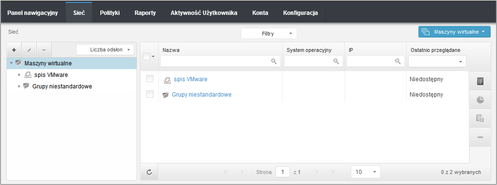Toggle the select-all checkbox in table header
The height and width of the screenshot is (185, 497).
pyautogui.click(x=146, y=57)
